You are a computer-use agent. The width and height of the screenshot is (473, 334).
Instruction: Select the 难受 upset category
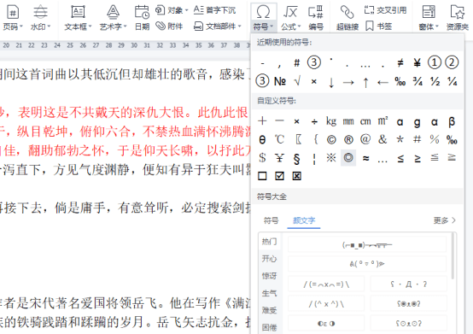270,310
